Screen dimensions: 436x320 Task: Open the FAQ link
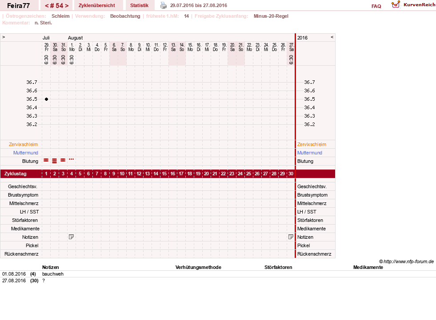click(376, 6)
